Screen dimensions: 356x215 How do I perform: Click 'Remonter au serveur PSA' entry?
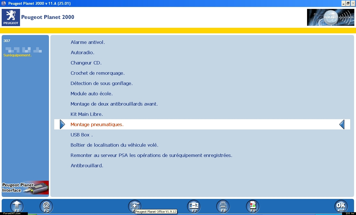pos(151,155)
